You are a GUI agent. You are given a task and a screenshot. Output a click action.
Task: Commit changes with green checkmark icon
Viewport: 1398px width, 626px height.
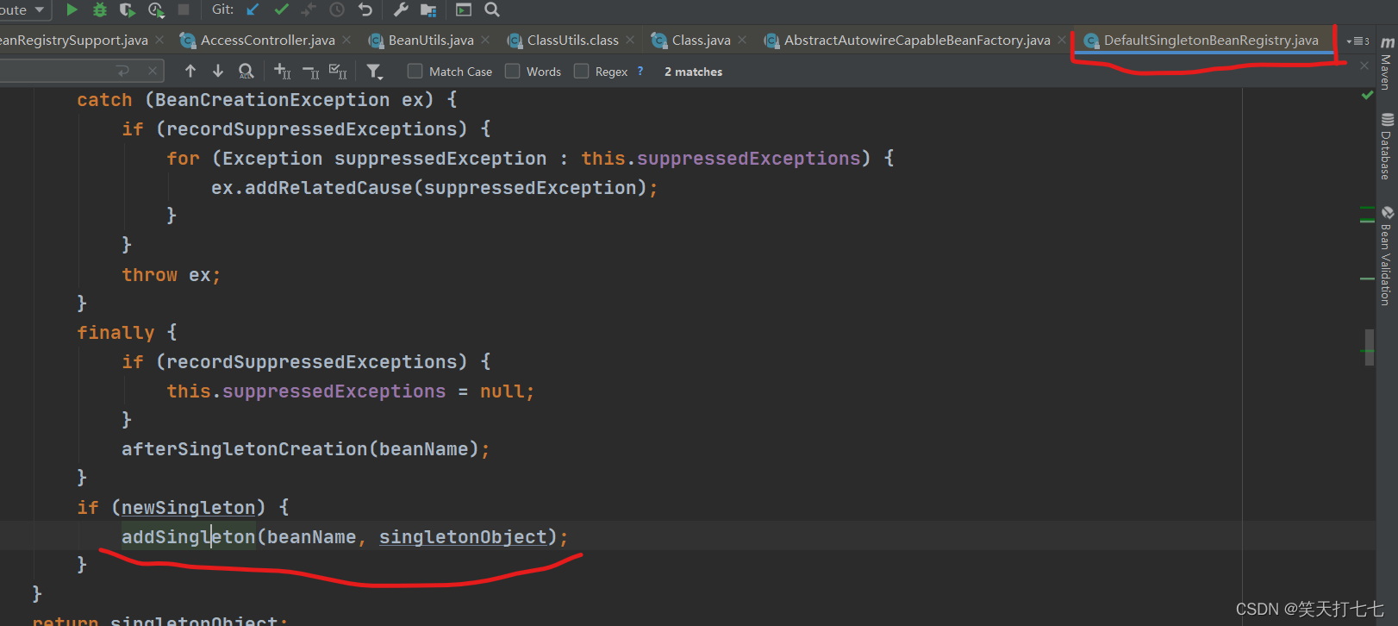coord(281,9)
